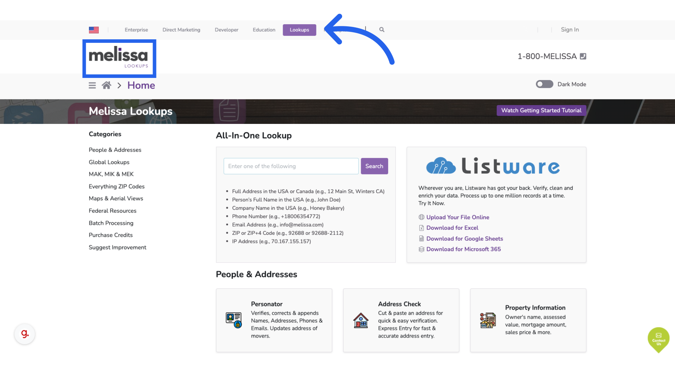Toggle the Dark Mode switch

click(544, 84)
